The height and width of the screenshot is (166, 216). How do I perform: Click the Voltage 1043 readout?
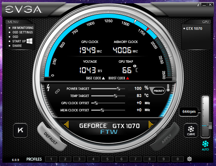[91, 70]
